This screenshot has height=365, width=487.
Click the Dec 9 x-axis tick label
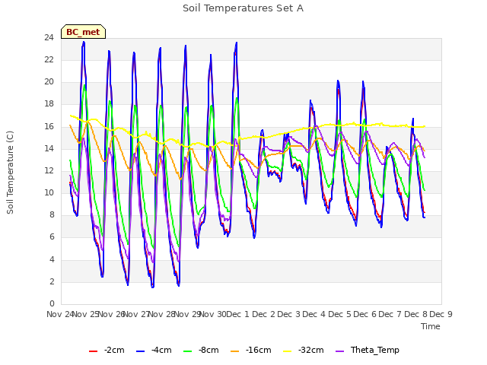click(441, 314)
